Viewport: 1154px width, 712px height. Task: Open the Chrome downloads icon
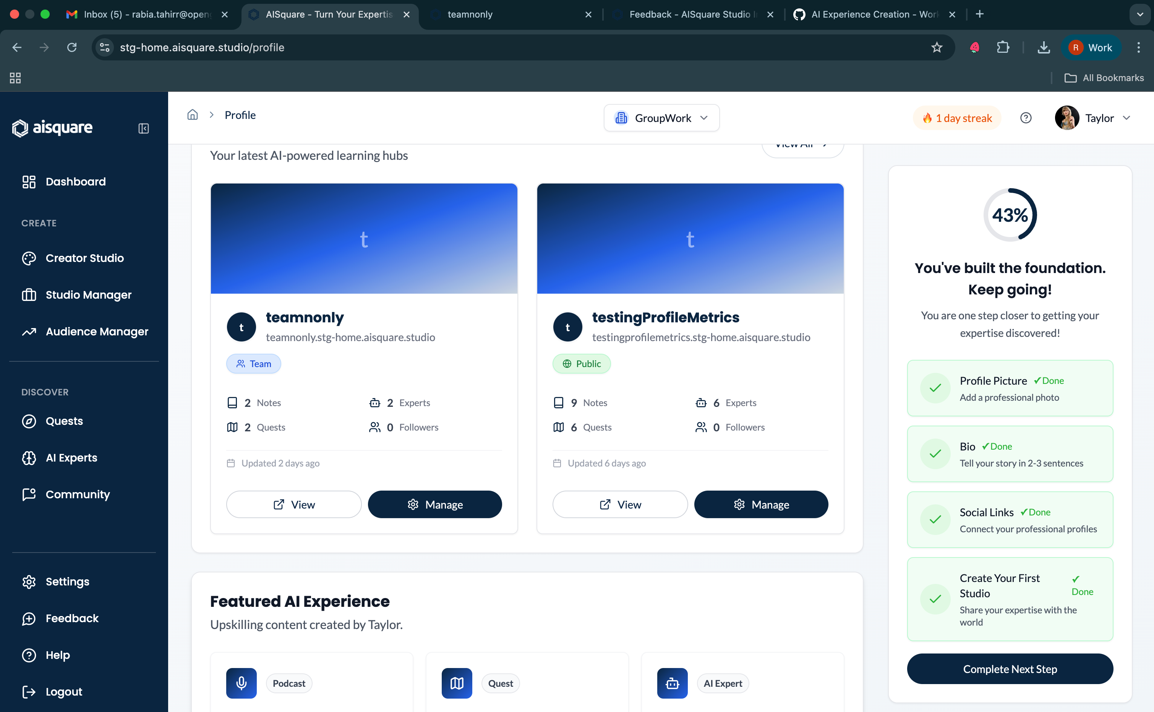(1044, 47)
